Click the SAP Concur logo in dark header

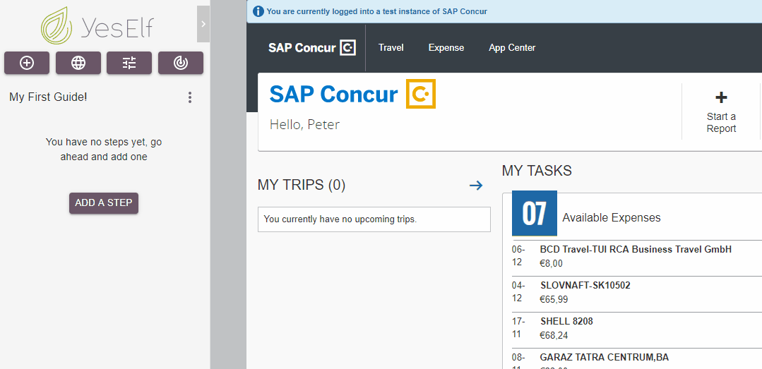(312, 47)
